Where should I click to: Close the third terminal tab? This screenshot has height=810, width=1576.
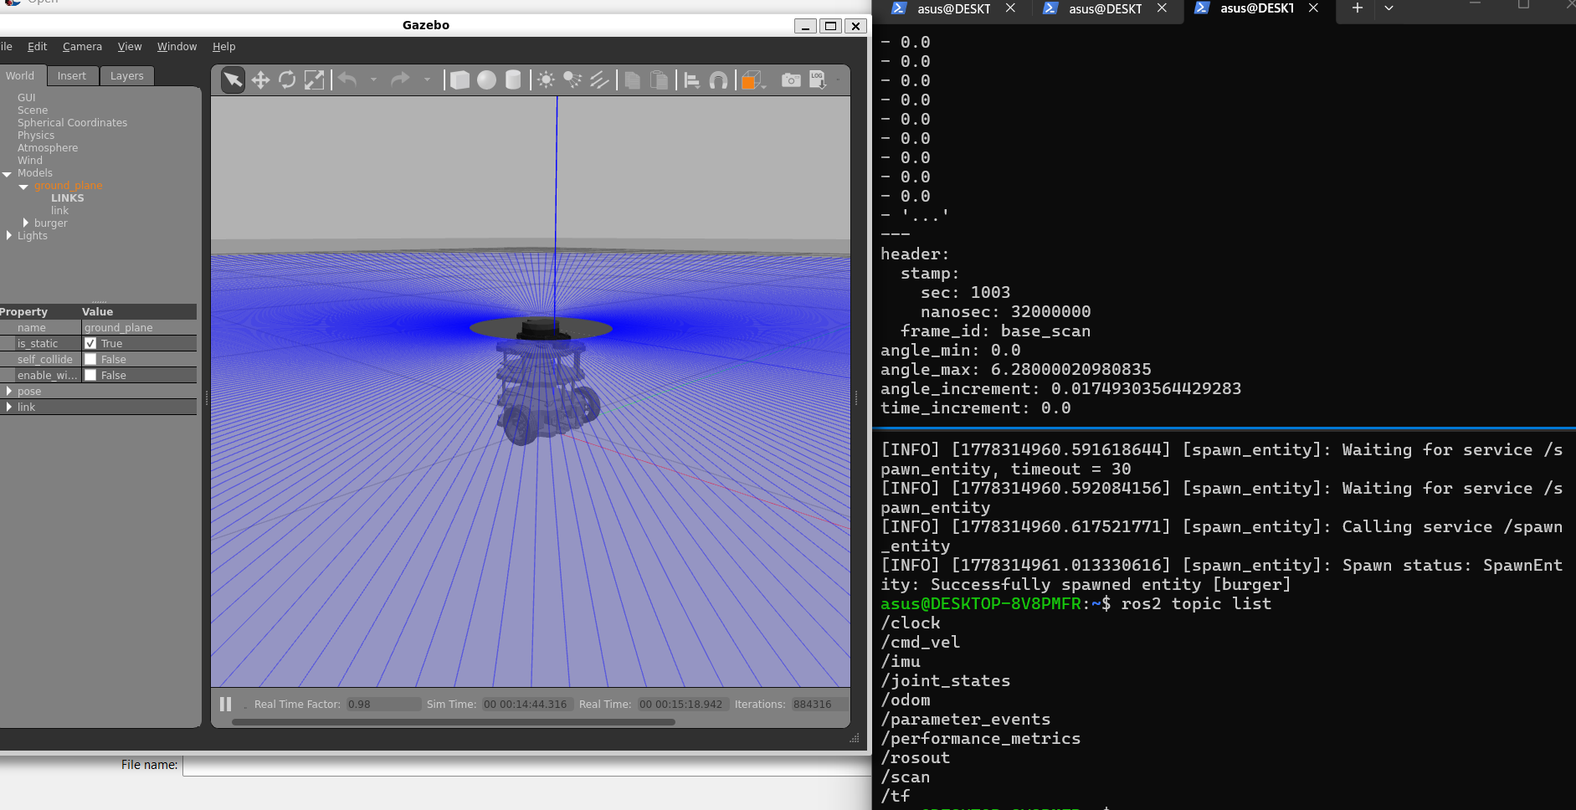click(1313, 8)
